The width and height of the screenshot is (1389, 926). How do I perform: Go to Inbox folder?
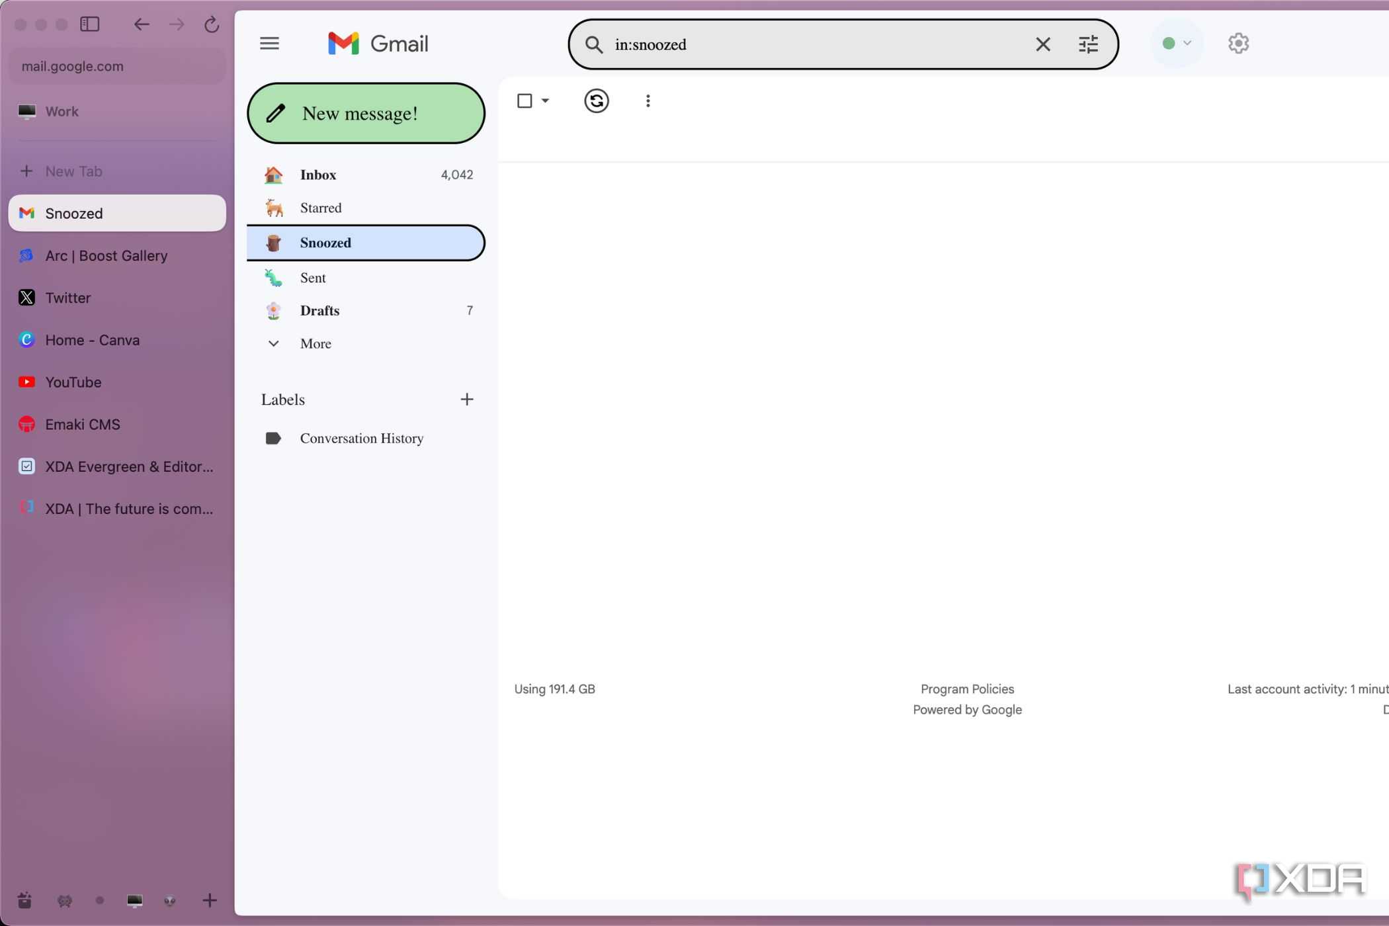tap(366, 175)
